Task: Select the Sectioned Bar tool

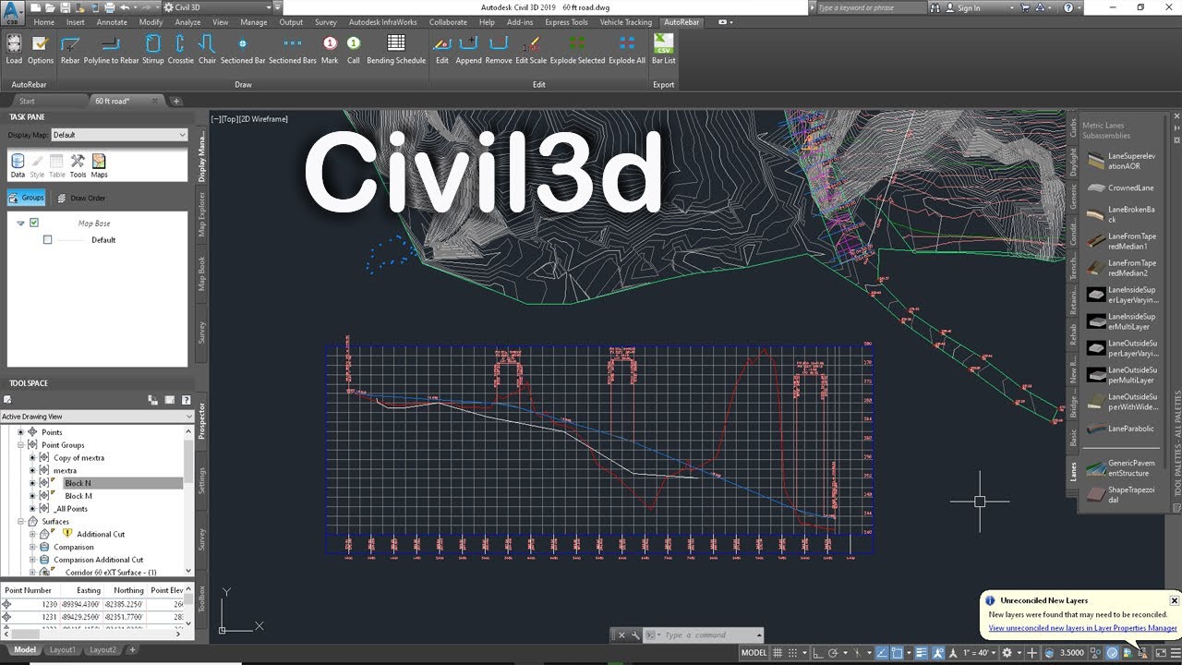Action: pos(243,50)
